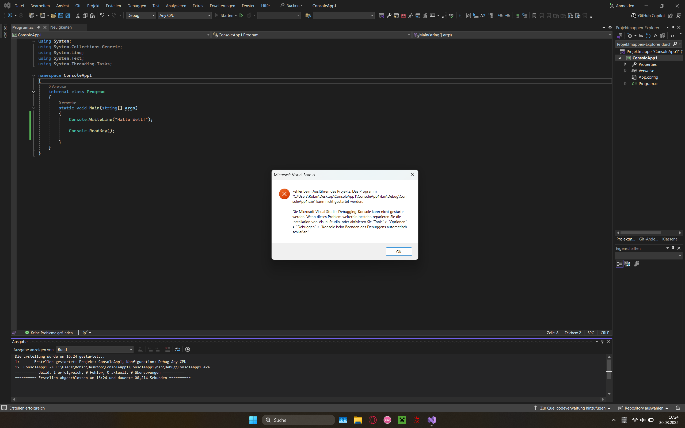Click the Save All toolbar icon
The width and height of the screenshot is (685, 428).
[68, 16]
